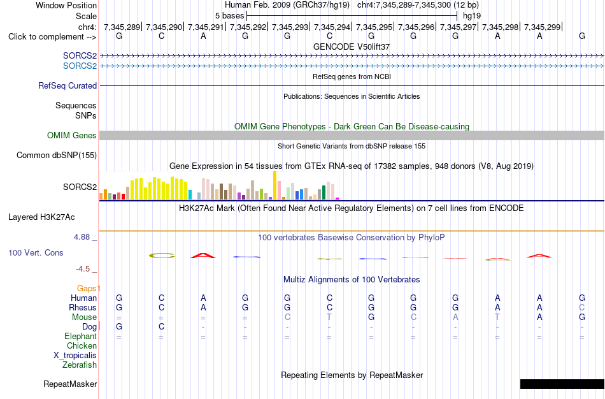
Task: Click the RepeatMasker track label
Action: [70, 384]
